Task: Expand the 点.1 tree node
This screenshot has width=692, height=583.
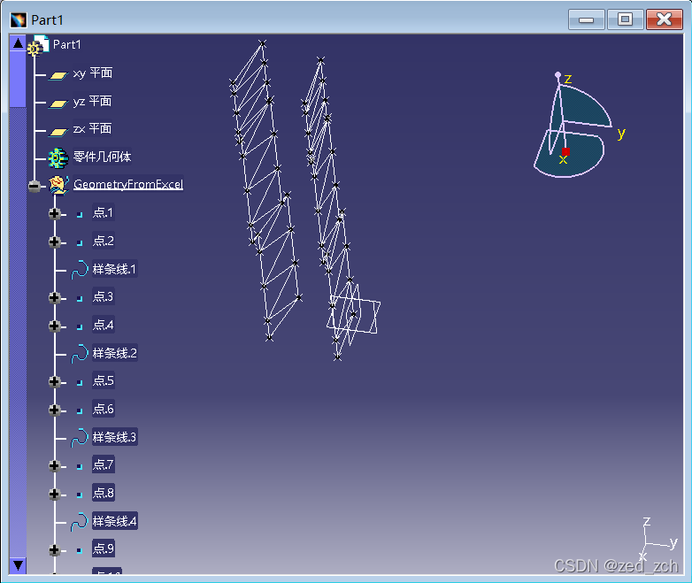Action: point(55,213)
